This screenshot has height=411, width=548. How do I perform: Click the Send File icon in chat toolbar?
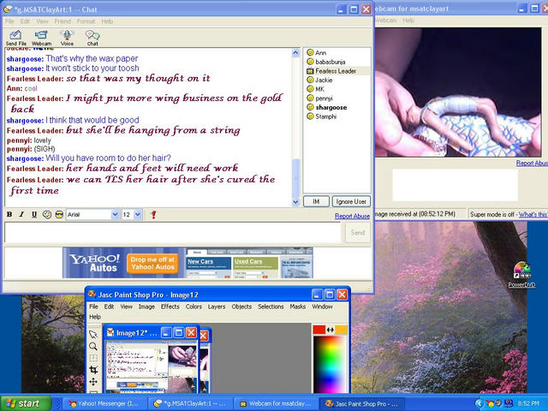pyautogui.click(x=15, y=38)
